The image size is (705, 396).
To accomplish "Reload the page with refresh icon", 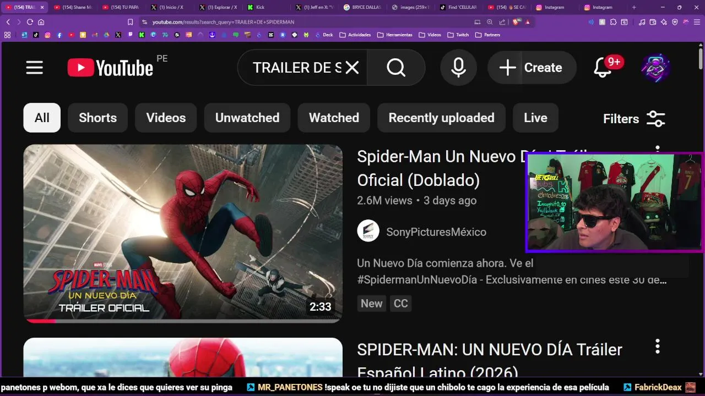I will point(30,22).
